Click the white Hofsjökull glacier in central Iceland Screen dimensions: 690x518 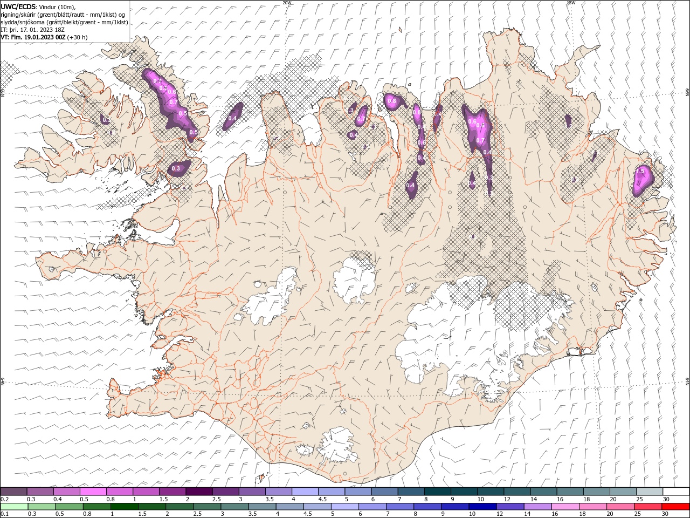coord(354,281)
